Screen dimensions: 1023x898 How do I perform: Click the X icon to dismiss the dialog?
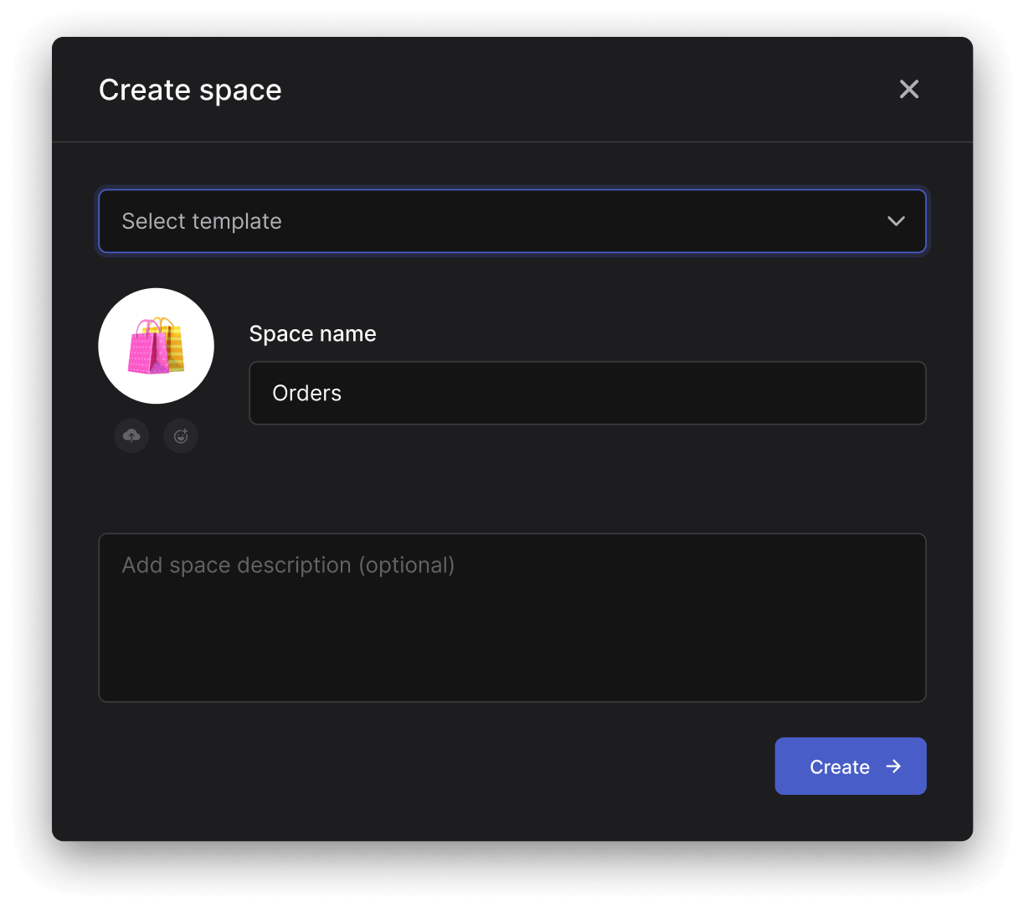tap(909, 89)
